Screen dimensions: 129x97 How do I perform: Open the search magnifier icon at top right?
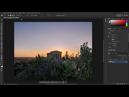[x=123, y=15]
